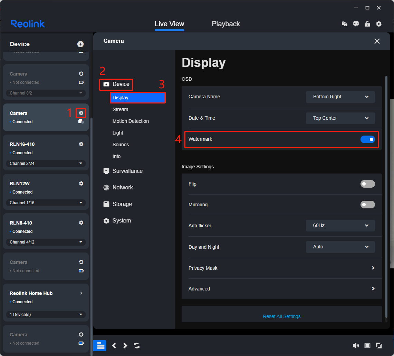Viewport: 394px width, 356px height.
Task: Click the speaker volume icon
Action: 356,346
